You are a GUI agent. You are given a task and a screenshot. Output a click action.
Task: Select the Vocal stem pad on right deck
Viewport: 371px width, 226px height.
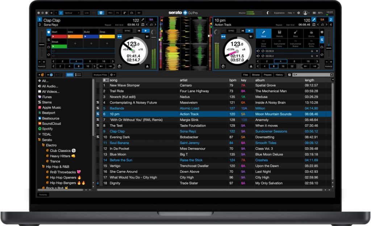pyautogui.click(x=263, y=33)
